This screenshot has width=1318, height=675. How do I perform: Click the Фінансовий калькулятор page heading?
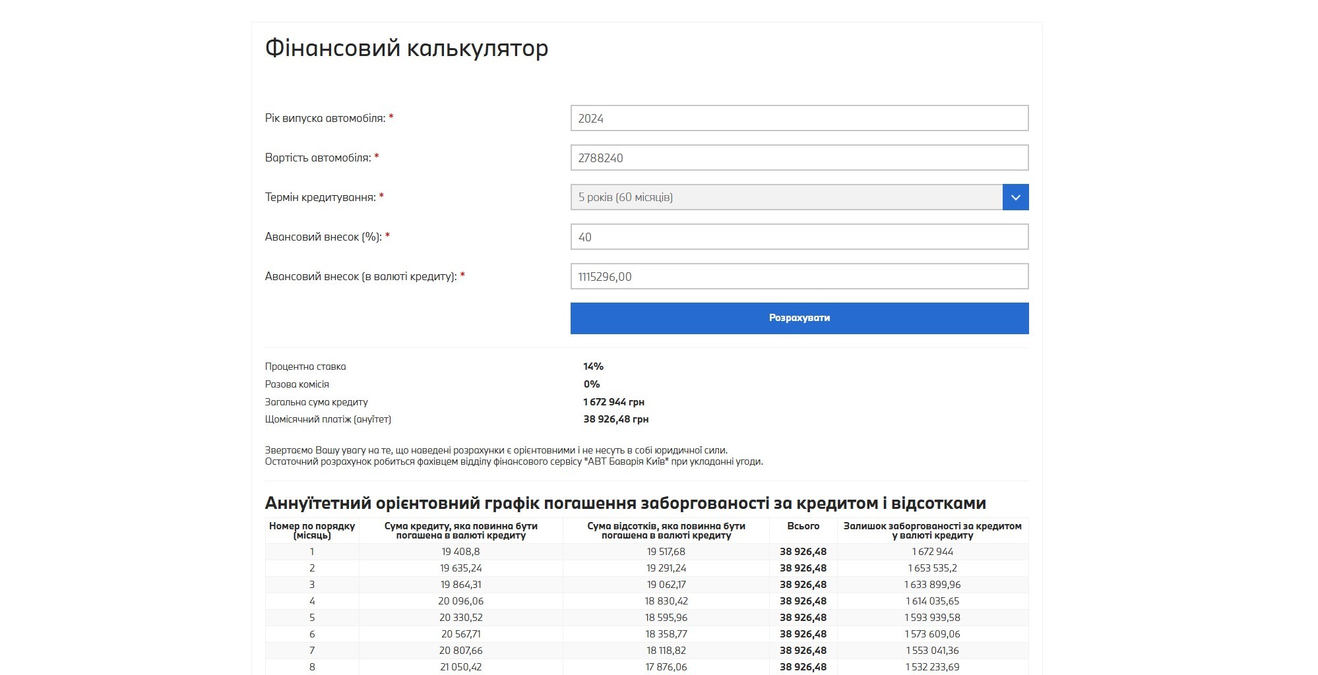[406, 48]
